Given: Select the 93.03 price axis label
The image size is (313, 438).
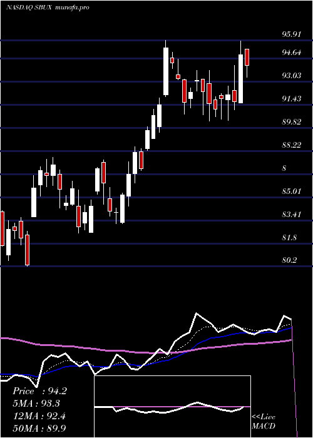Looking at the screenshot, I should pos(291,76).
